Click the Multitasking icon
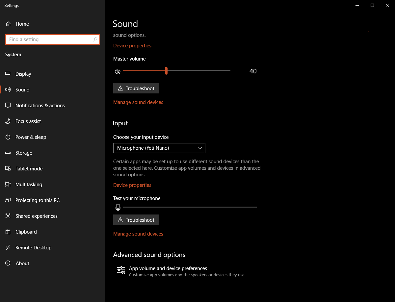Screen dimensions: 395x302 [x=8, y=185]
